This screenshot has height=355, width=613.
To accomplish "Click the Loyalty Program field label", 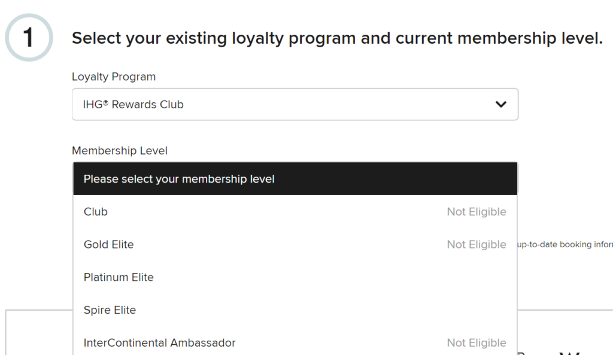I will [114, 77].
